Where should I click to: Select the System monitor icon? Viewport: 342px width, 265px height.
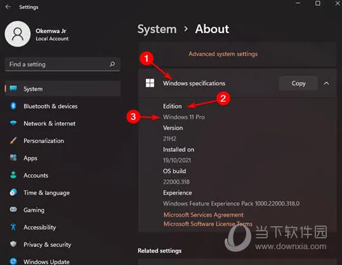pyautogui.click(x=13, y=88)
